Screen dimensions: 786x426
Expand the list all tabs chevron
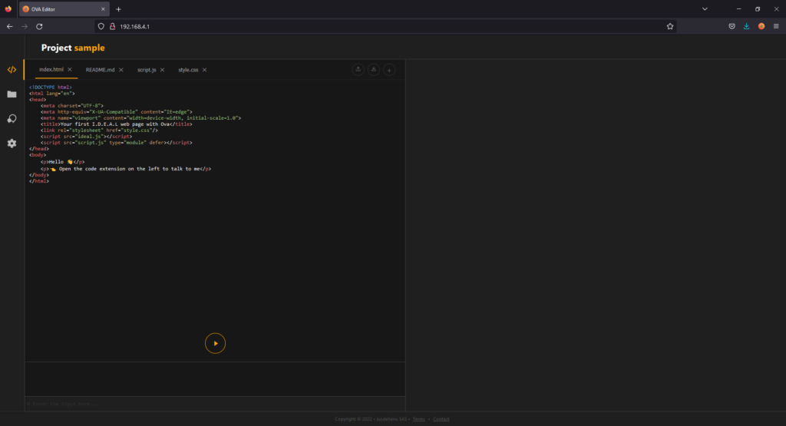(x=705, y=9)
